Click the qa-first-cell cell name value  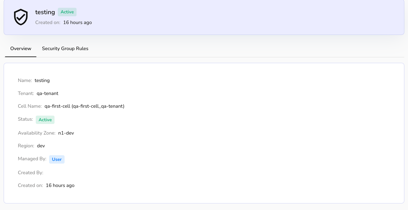tap(84, 106)
